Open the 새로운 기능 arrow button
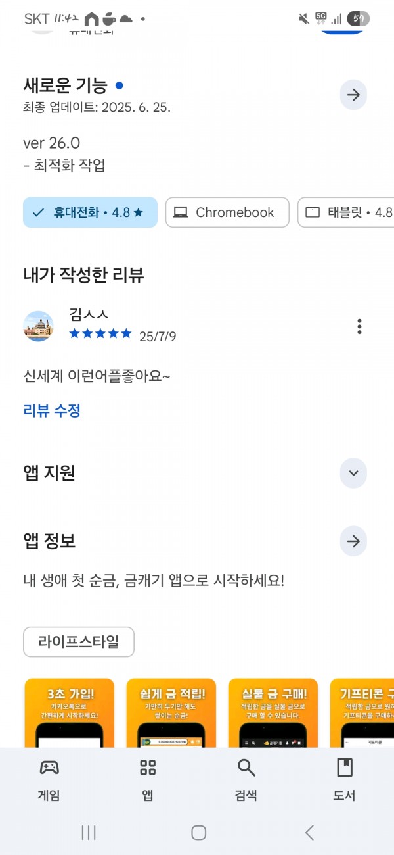 353,95
